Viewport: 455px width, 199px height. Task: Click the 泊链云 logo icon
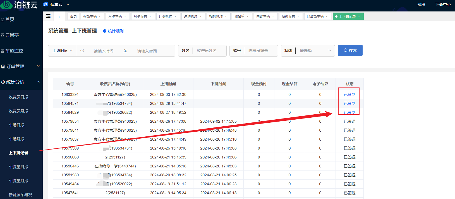(x=6, y=4)
